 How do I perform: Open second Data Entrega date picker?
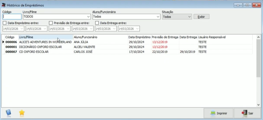(137, 29)
